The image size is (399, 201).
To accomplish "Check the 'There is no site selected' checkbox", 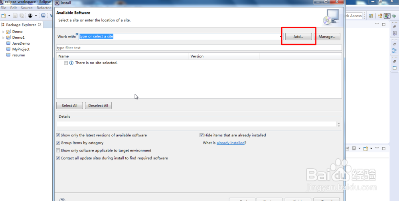I will click(x=66, y=63).
